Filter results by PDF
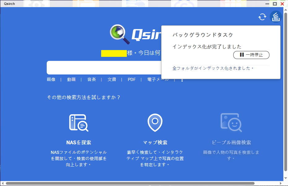This screenshot has width=288, height=186. [x=132, y=80]
